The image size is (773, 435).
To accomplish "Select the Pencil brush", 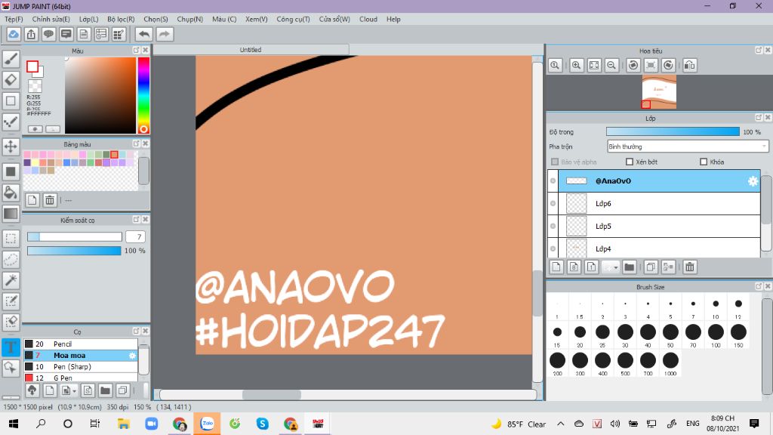I will coord(80,344).
